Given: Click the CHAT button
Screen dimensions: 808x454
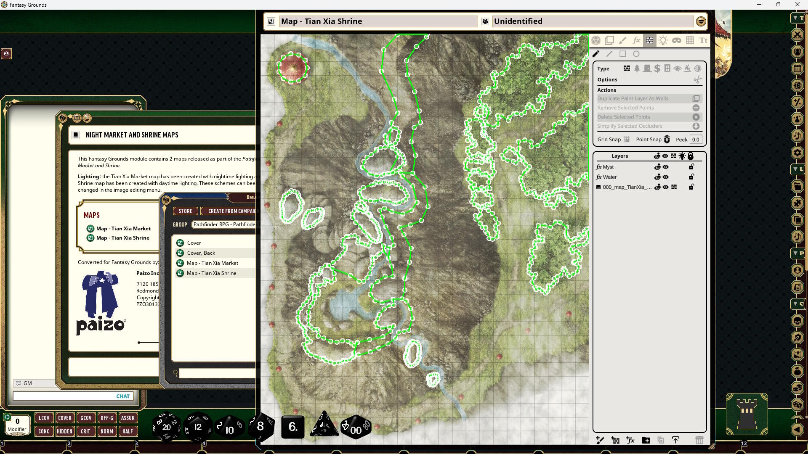Looking at the screenshot, I should pos(123,396).
